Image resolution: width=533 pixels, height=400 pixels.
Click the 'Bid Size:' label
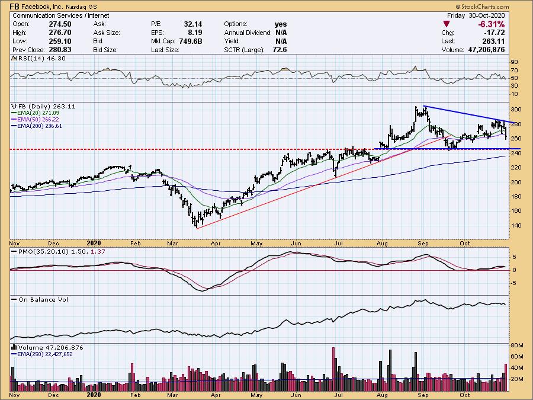(105, 50)
